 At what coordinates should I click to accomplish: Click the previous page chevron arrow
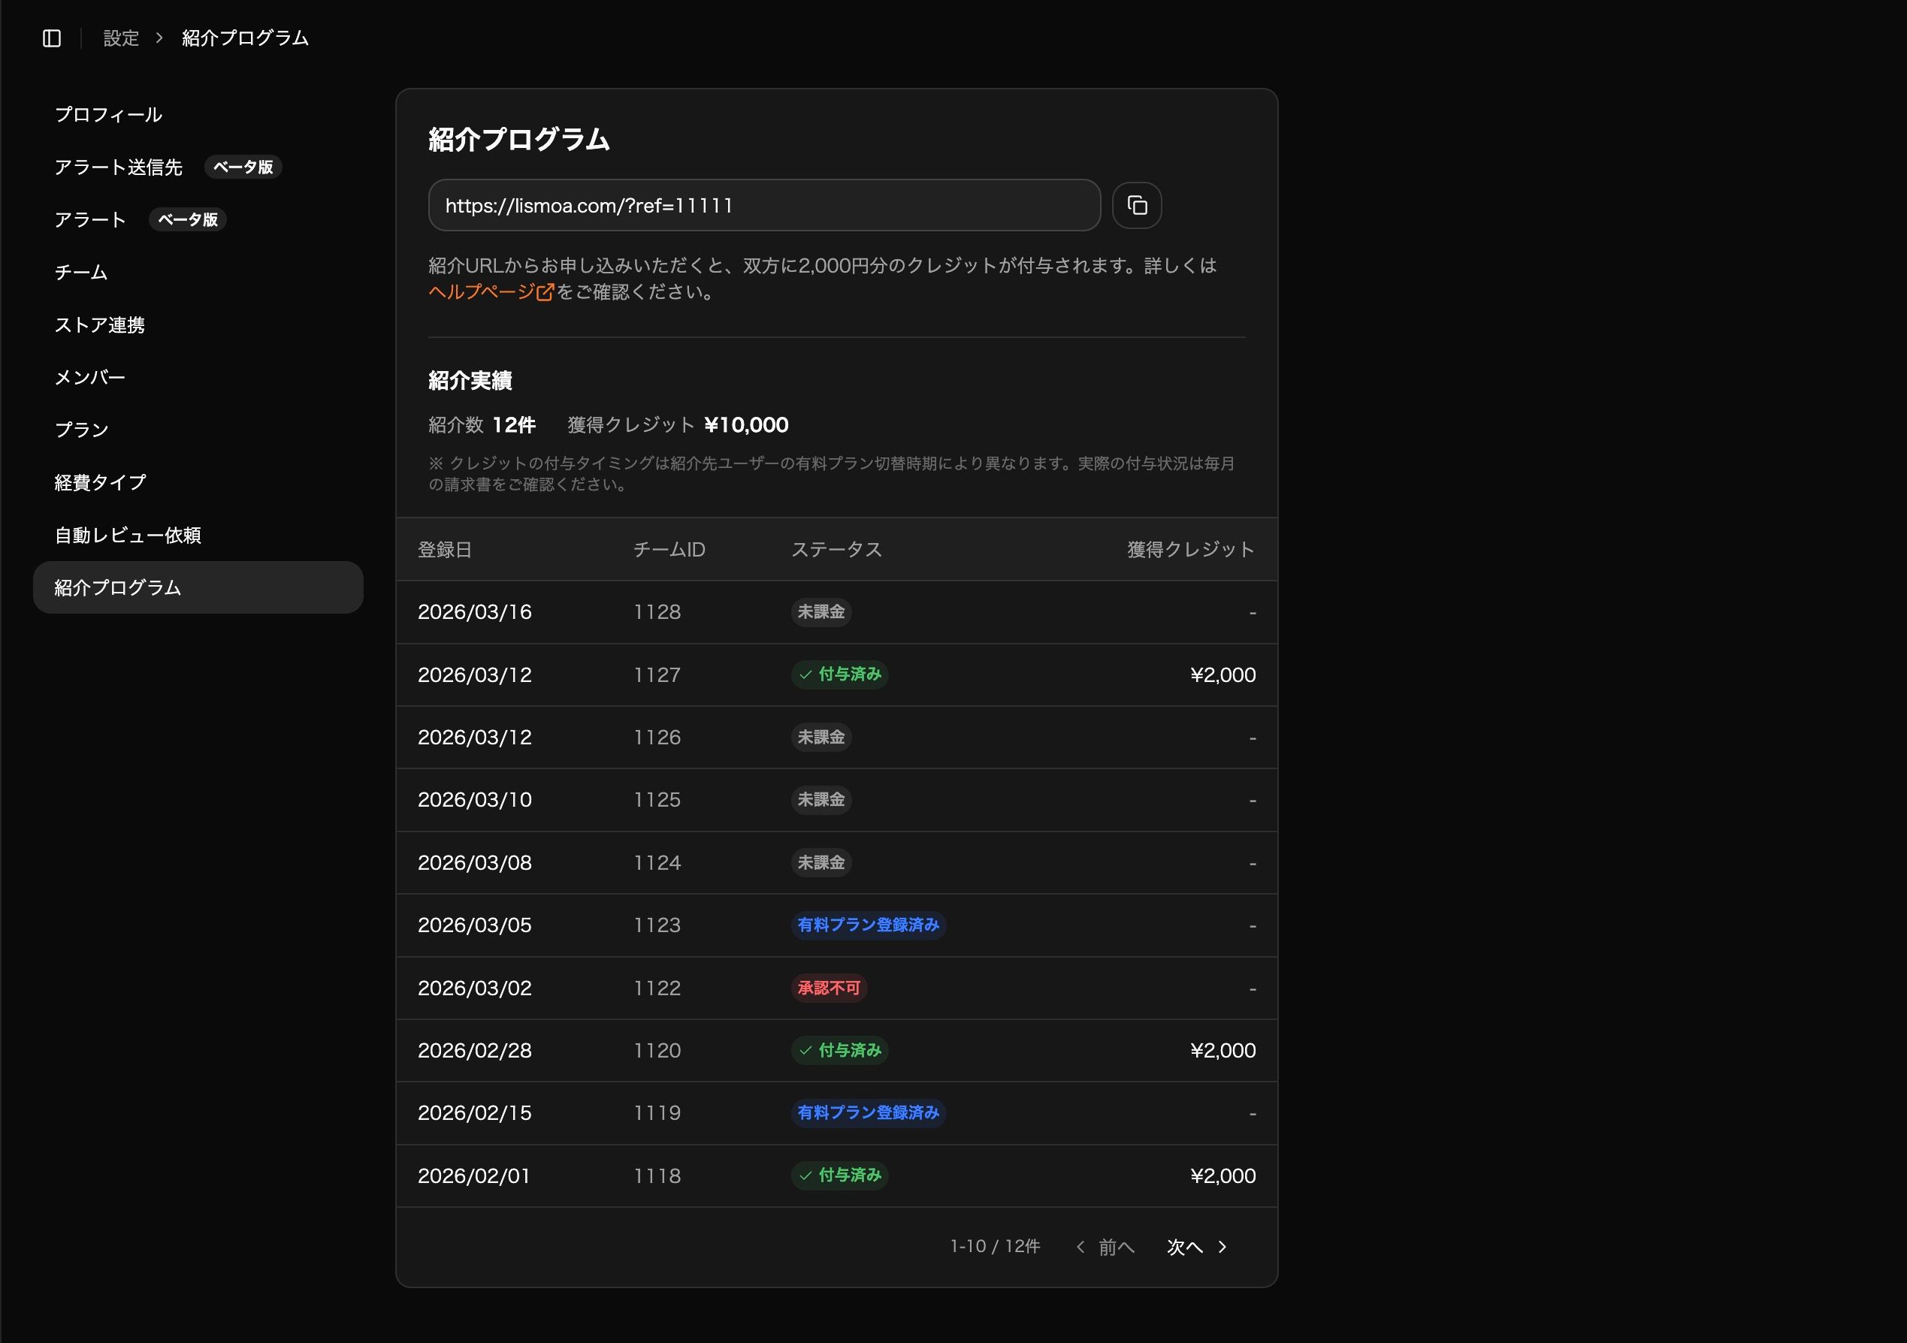pyautogui.click(x=1080, y=1247)
